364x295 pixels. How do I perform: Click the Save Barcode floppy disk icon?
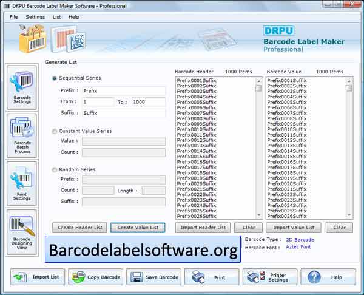[136, 277]
